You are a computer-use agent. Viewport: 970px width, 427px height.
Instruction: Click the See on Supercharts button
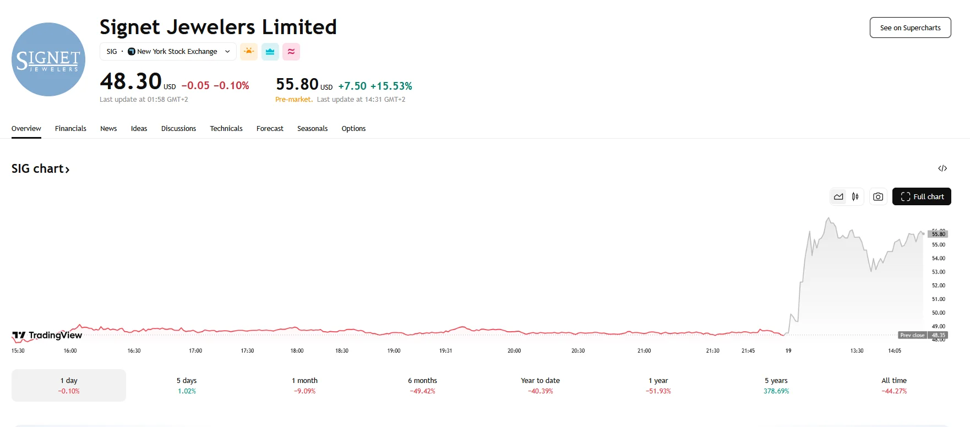coord(910,27)
